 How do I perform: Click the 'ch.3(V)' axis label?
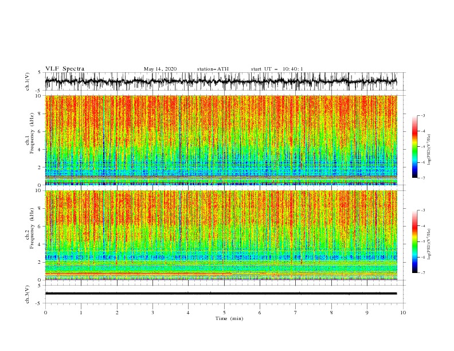tap(28, 294)
